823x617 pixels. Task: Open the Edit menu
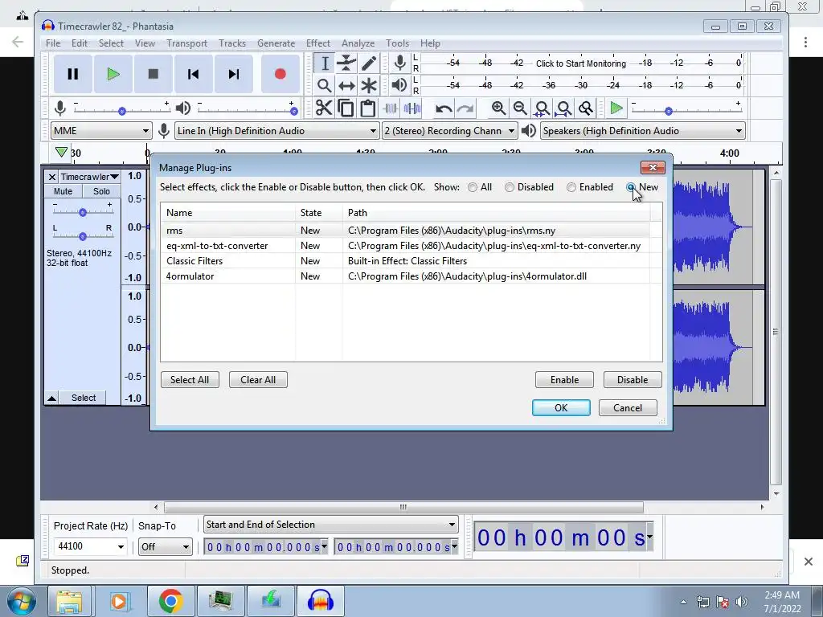click(x=80, y=43)
